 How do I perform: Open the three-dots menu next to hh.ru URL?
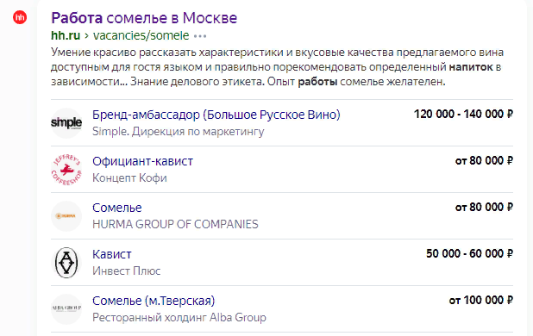(x=200, y=36)
